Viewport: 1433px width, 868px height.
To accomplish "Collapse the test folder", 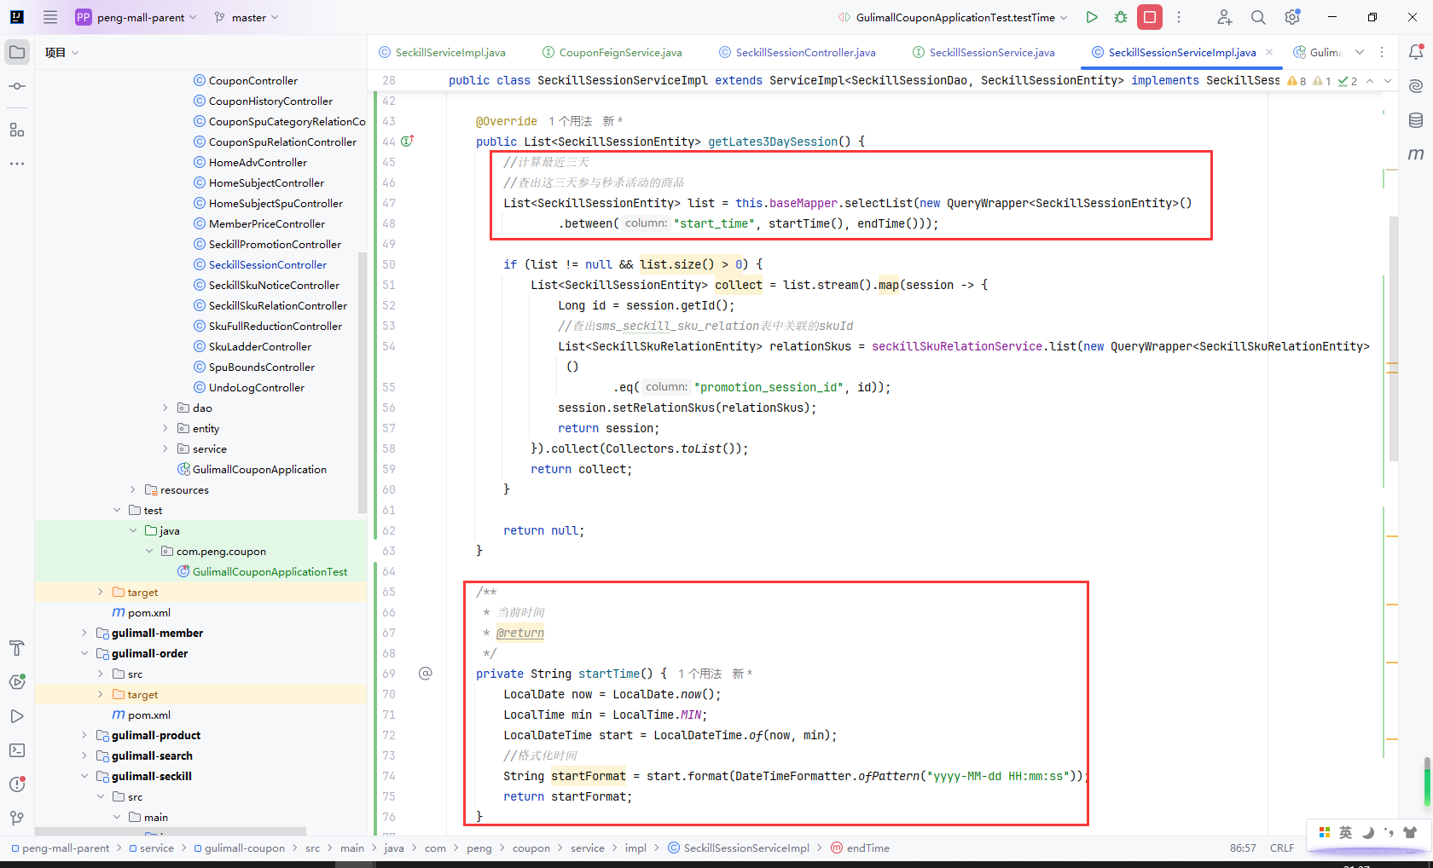I will [117, 511].
